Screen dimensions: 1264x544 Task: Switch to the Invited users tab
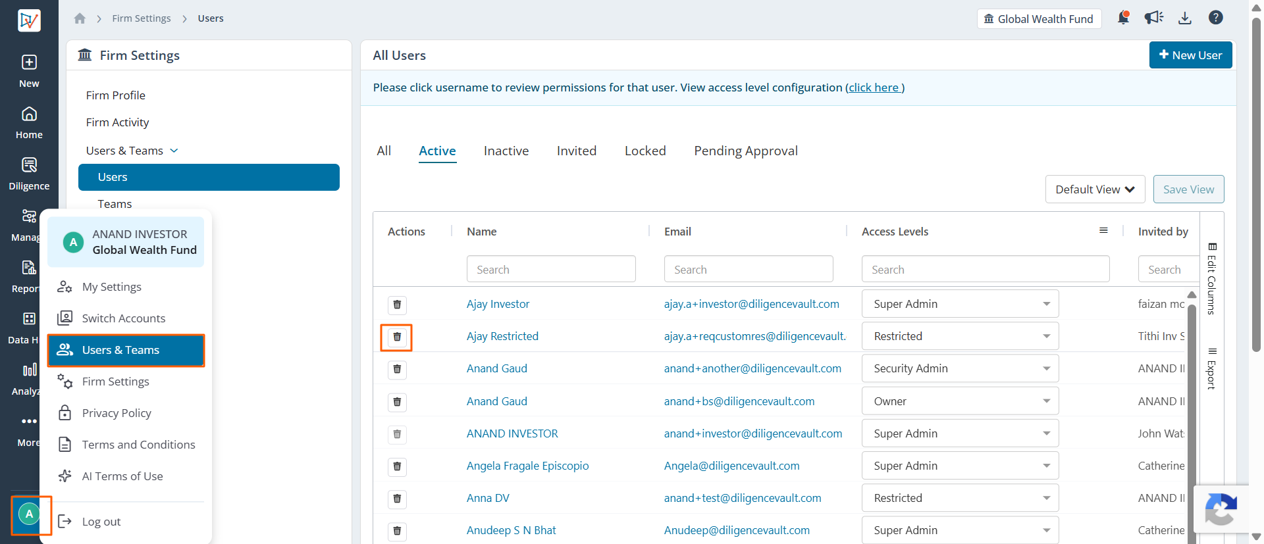point(577,151)
